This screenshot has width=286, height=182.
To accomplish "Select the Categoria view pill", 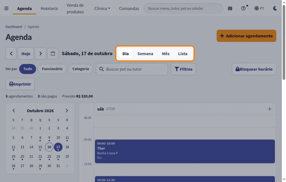I will (81, 69).
